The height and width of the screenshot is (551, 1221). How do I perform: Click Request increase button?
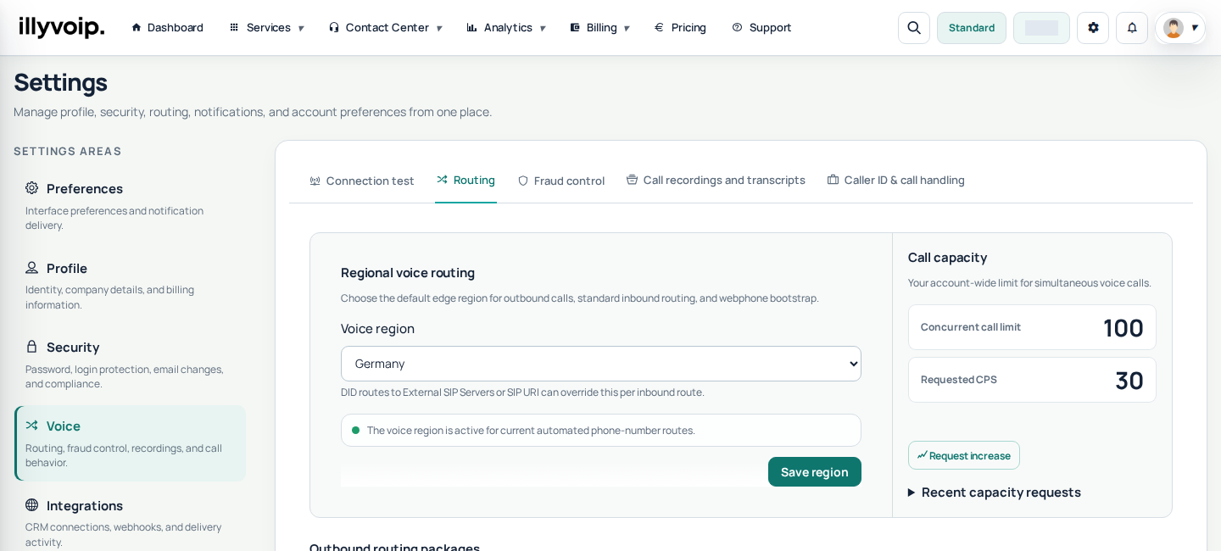click(x=964, y=455)
